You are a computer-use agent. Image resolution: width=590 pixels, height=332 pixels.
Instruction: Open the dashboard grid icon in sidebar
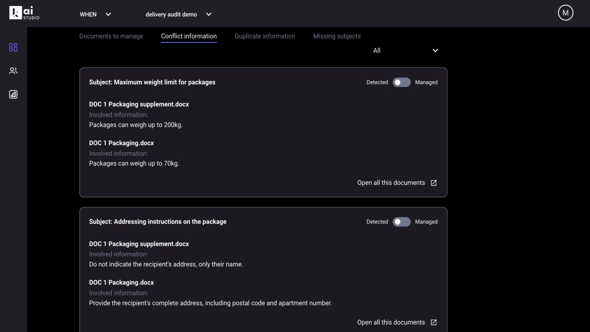click(x=13, y=47)
